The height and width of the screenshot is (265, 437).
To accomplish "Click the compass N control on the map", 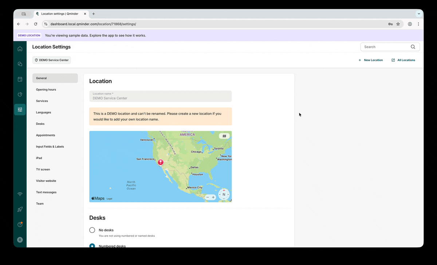I will click(224, 194).
